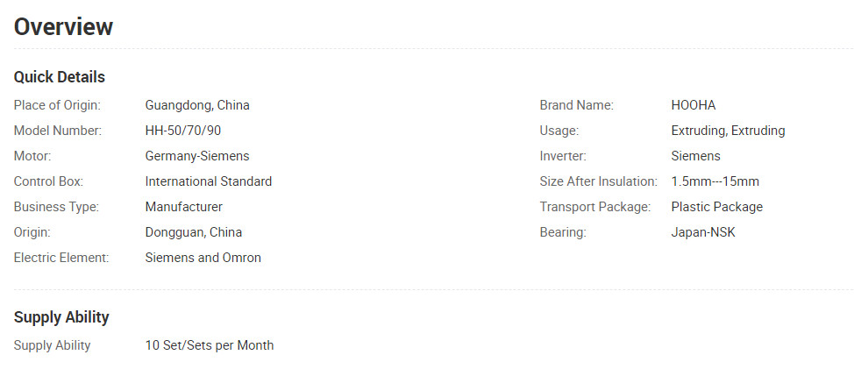Click the Brand Name label
The image size is (854, 369).
pos(577,105)
